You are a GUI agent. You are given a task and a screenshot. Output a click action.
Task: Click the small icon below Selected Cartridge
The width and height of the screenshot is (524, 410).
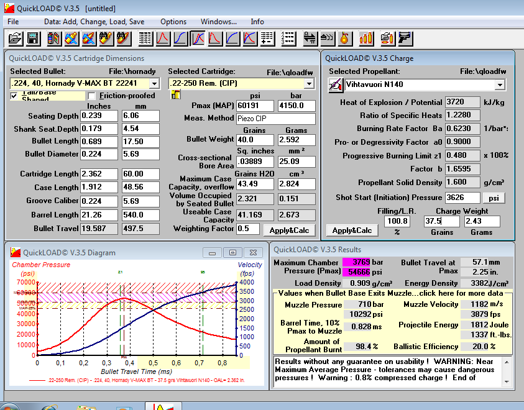[x=175, y=95]
